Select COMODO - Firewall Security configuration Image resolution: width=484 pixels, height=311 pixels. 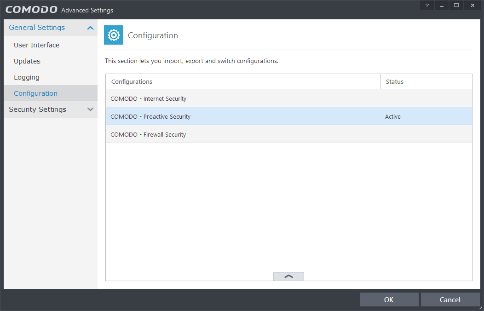click(148, 134)
